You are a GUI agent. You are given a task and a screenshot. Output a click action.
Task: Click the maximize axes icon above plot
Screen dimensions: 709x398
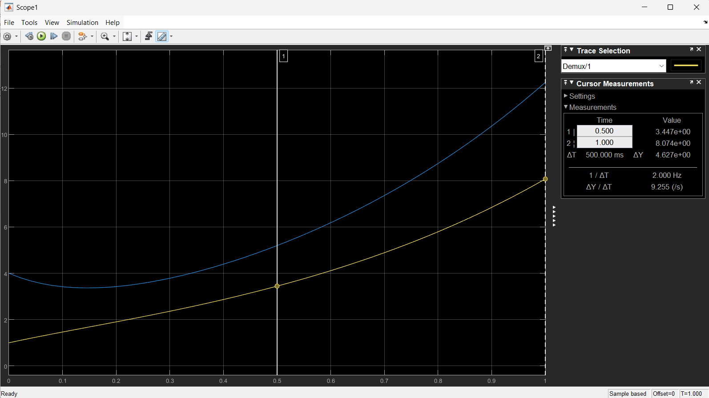point(548,48)
